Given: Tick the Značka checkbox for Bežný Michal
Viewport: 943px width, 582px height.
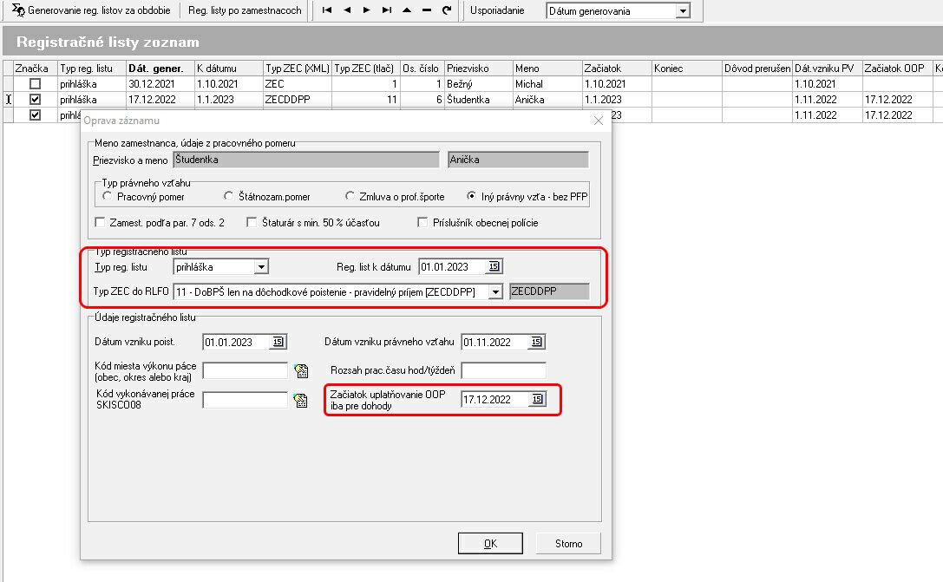Looking at the screenshot, I should point(35,84).
